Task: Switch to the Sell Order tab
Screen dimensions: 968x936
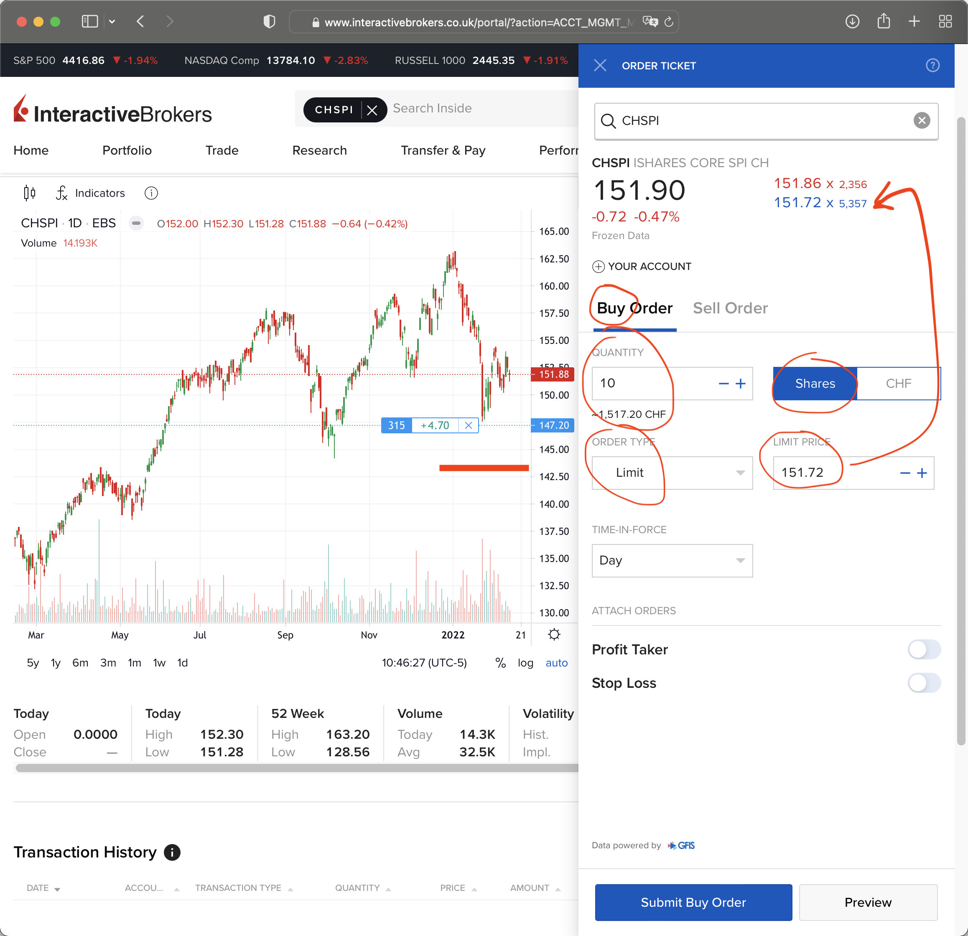Action: 730,308
